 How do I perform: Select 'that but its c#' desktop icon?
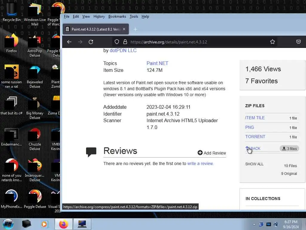[12, 106]
